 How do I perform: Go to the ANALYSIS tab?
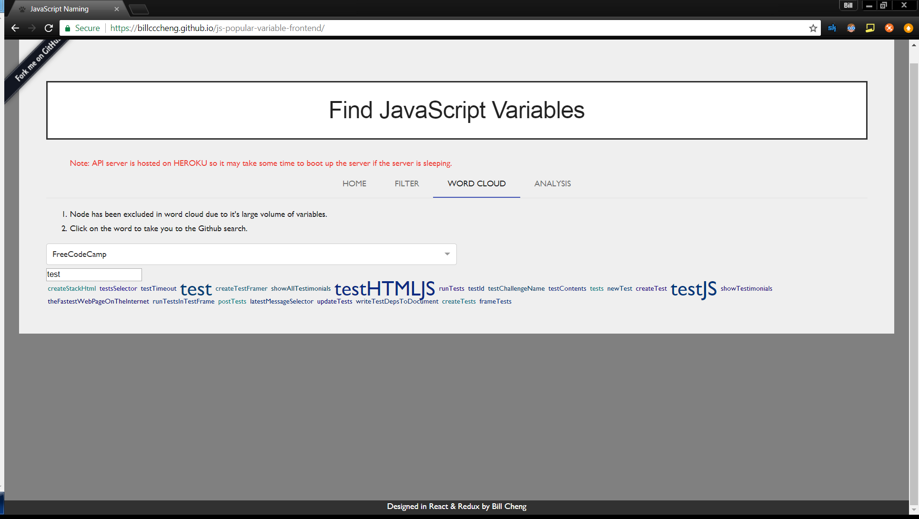point(552,183)
